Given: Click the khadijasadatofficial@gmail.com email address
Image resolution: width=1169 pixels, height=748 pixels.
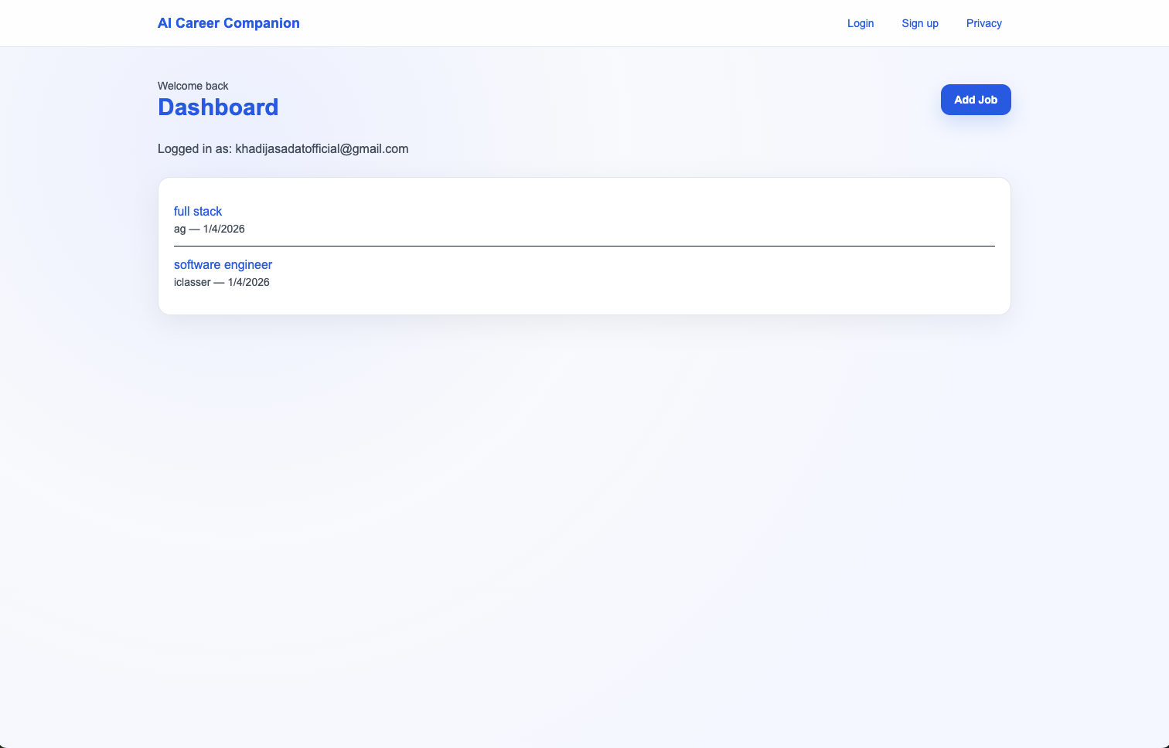Looking at the screenshot, I should (x=322, y=148).
